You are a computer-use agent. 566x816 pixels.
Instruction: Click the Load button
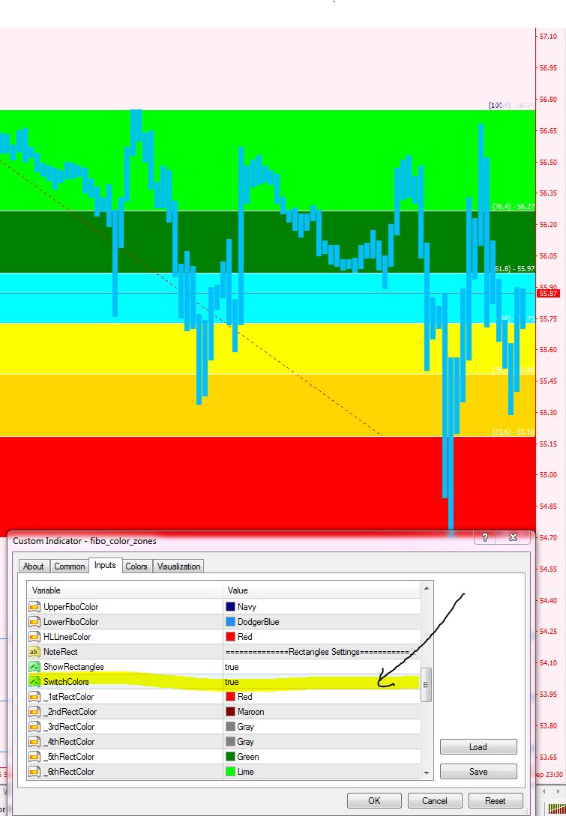[x=478, y=747]
